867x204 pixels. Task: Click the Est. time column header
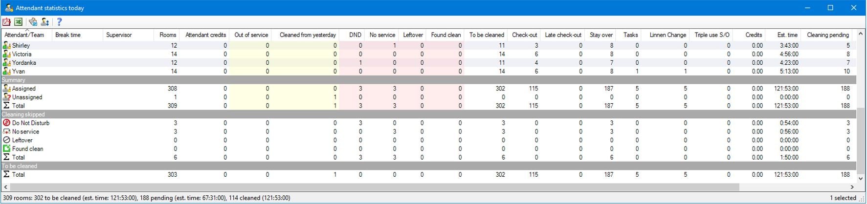tap(787, 35)
